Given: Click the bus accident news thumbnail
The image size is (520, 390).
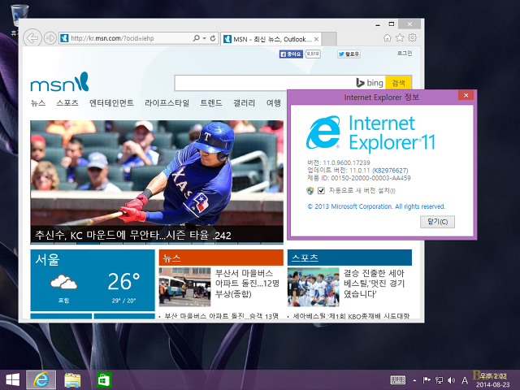Looking at the screenshot, I should pos(184,287).
